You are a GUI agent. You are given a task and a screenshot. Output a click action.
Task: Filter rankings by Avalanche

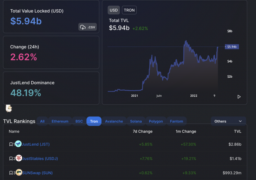114,121
